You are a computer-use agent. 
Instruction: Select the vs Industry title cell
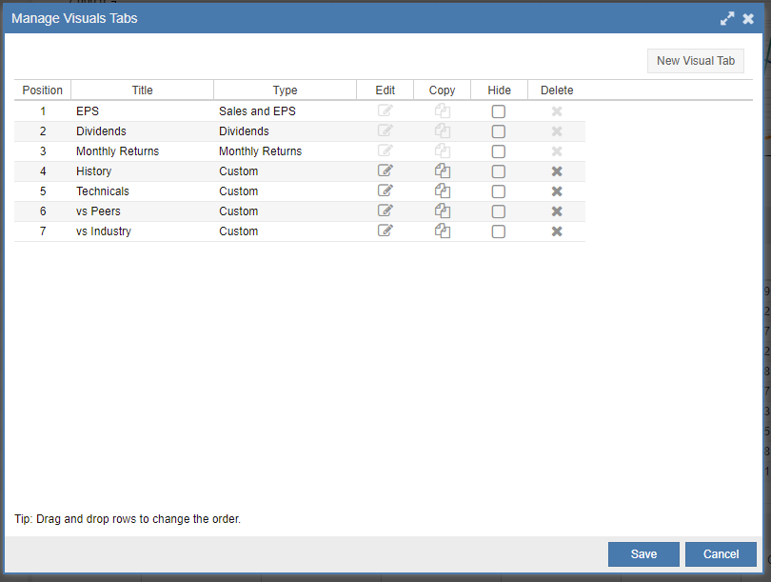click(x=142, y=231)
